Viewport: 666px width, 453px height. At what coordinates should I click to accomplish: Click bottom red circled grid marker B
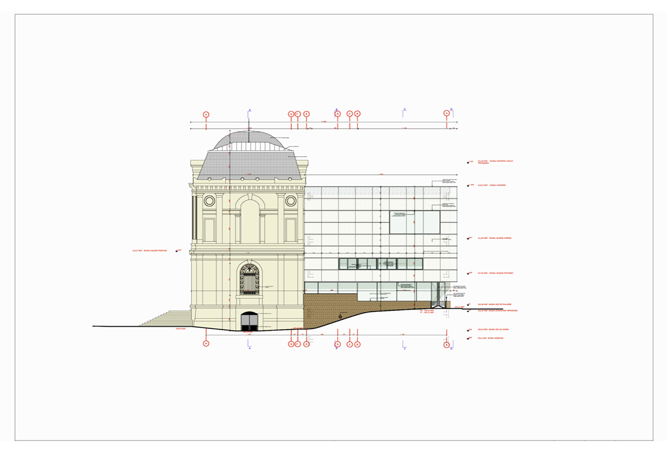(357, 344)
